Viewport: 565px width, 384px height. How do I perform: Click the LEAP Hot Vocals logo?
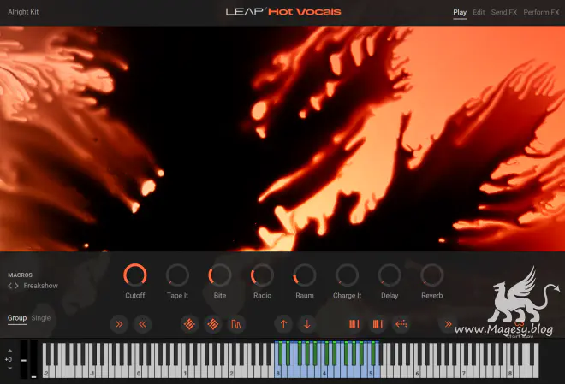[x=283, y=11]
